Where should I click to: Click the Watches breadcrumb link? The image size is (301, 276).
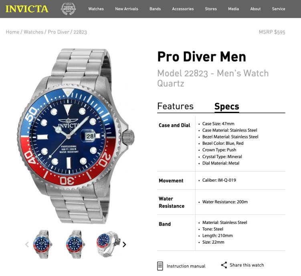(33, 32)
